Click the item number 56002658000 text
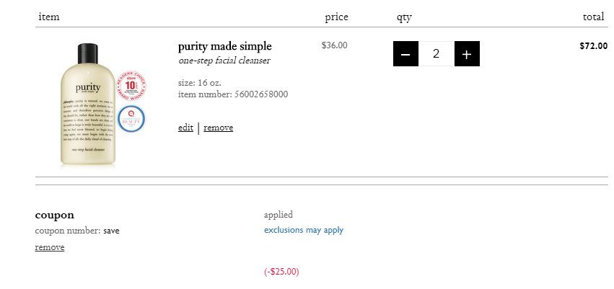This screenshot has width=614, height=289. click(x=233, y=94)
